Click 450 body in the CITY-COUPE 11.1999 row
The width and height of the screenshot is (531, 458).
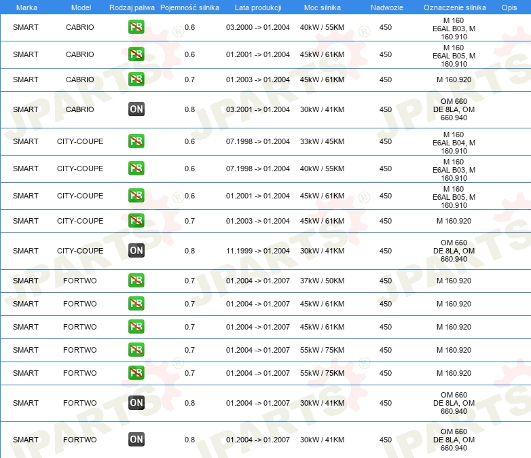(x=386, y=251)
